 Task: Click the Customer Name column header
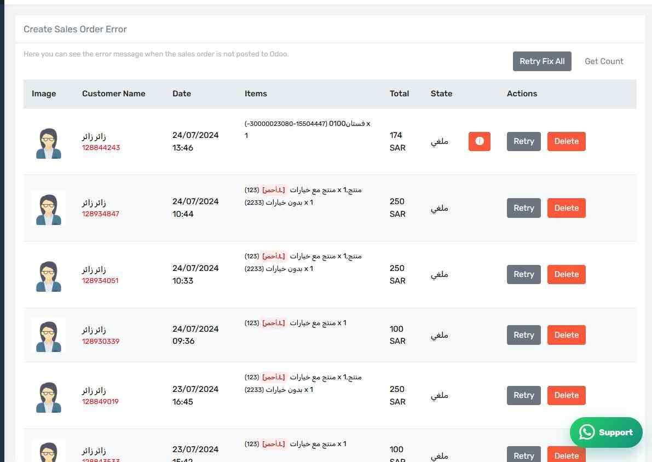click(113, 94)
